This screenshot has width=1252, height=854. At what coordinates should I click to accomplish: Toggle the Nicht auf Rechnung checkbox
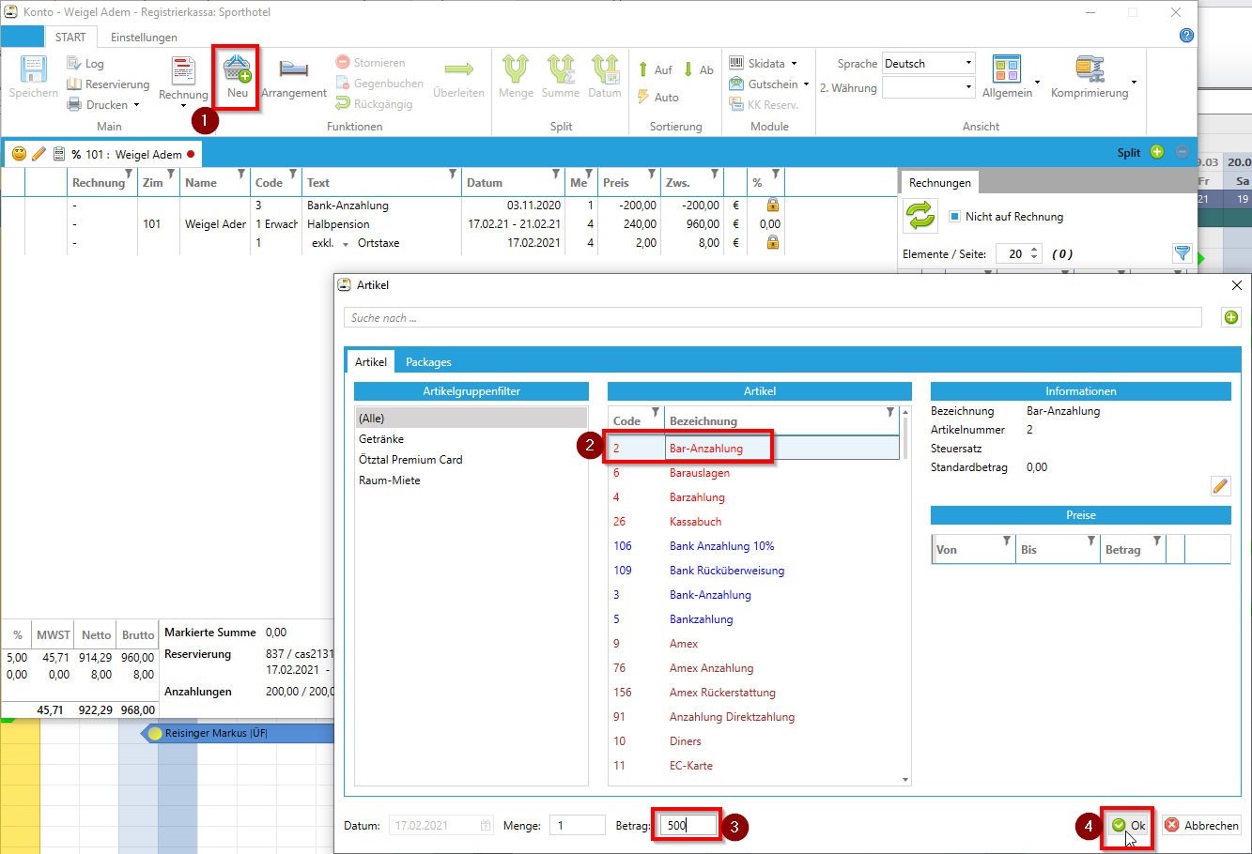[x=954, y=216]
